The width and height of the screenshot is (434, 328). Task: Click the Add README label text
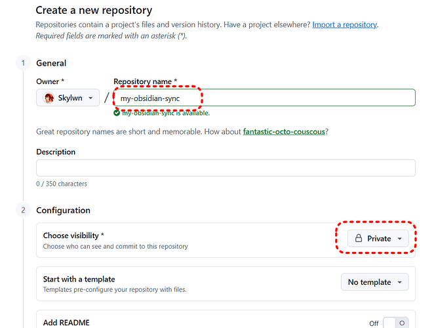(x=66, y=323)
